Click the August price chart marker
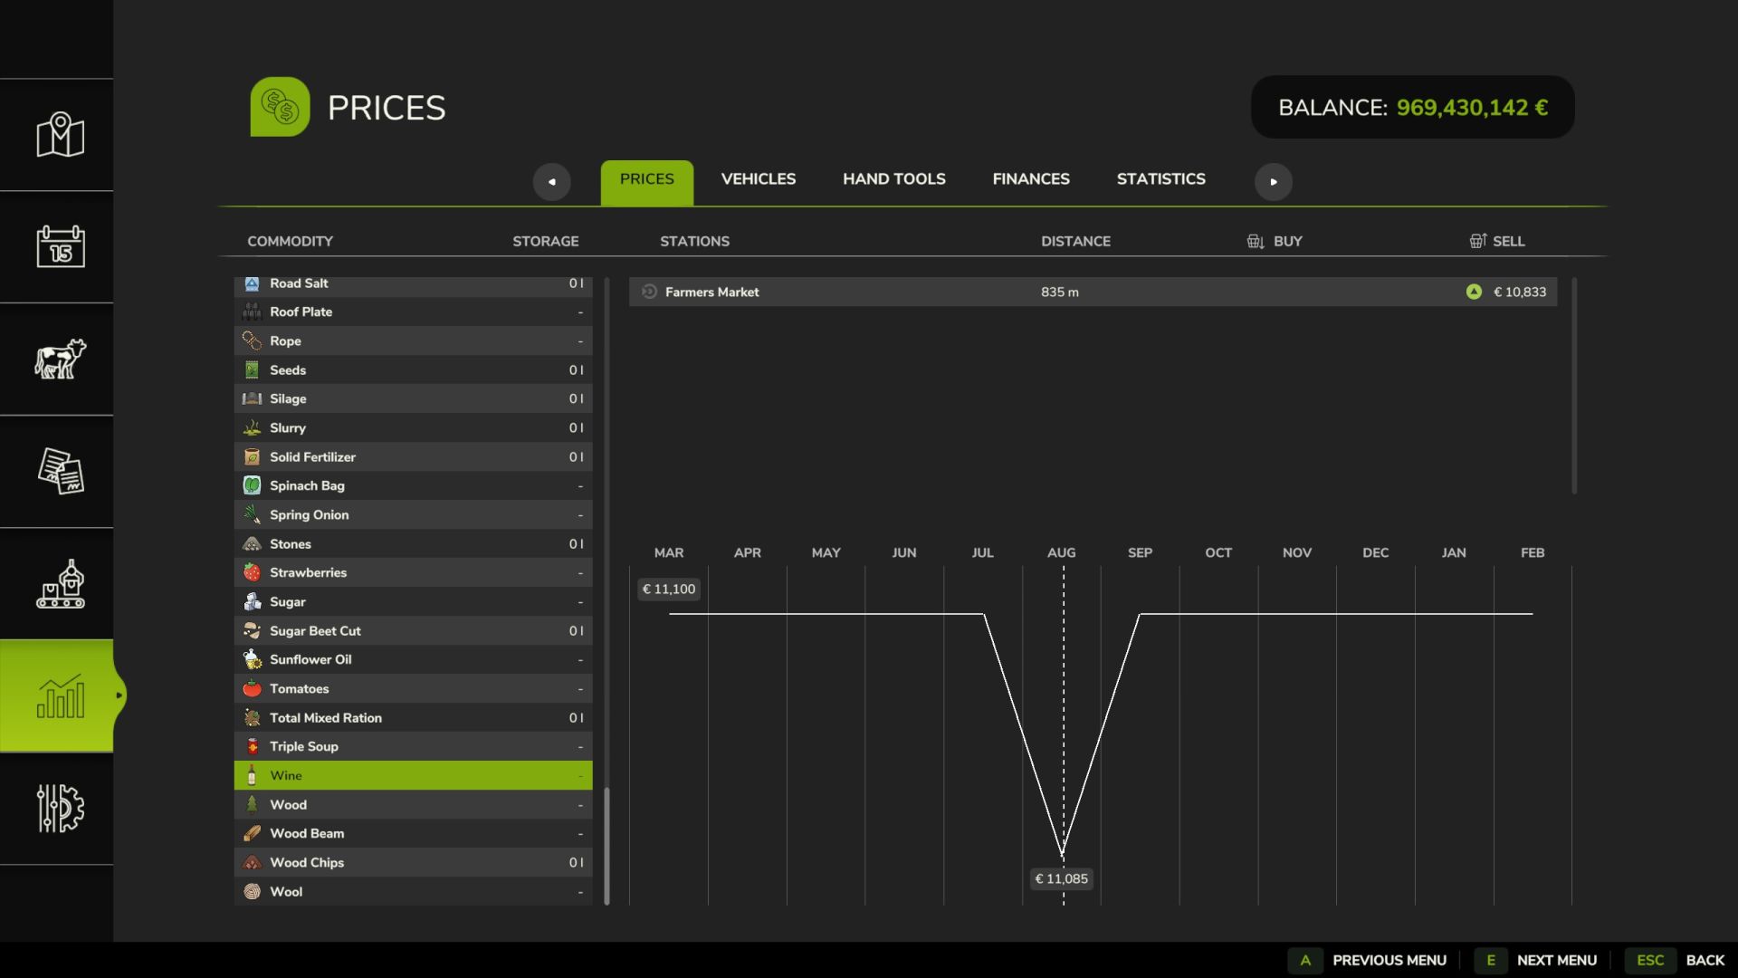The width and height of the screenshot is (1738, 978). [1063, 853]
